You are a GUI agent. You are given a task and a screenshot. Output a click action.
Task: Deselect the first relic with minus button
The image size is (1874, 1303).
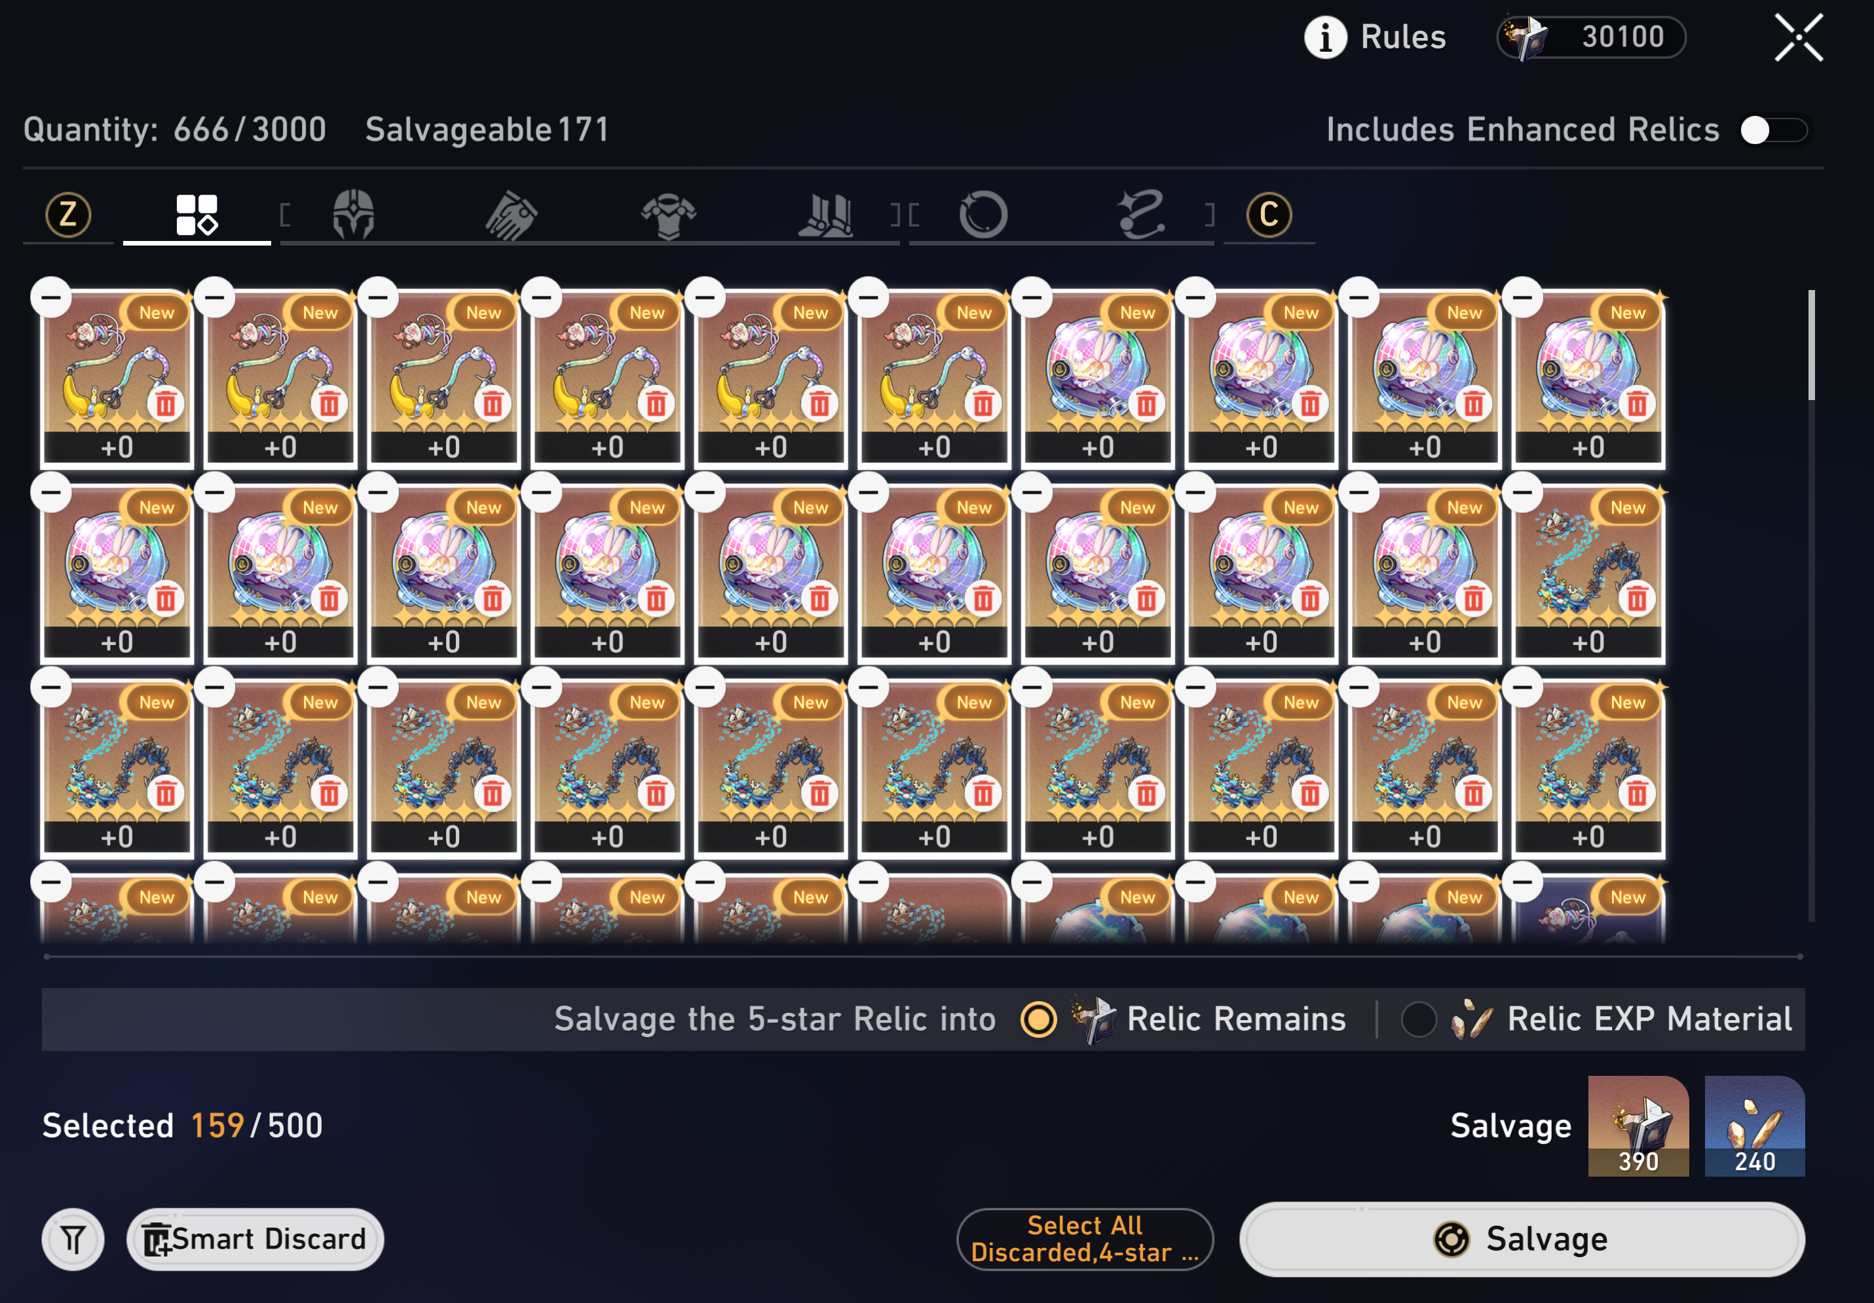pyautogui.click(x=52, y=298)
